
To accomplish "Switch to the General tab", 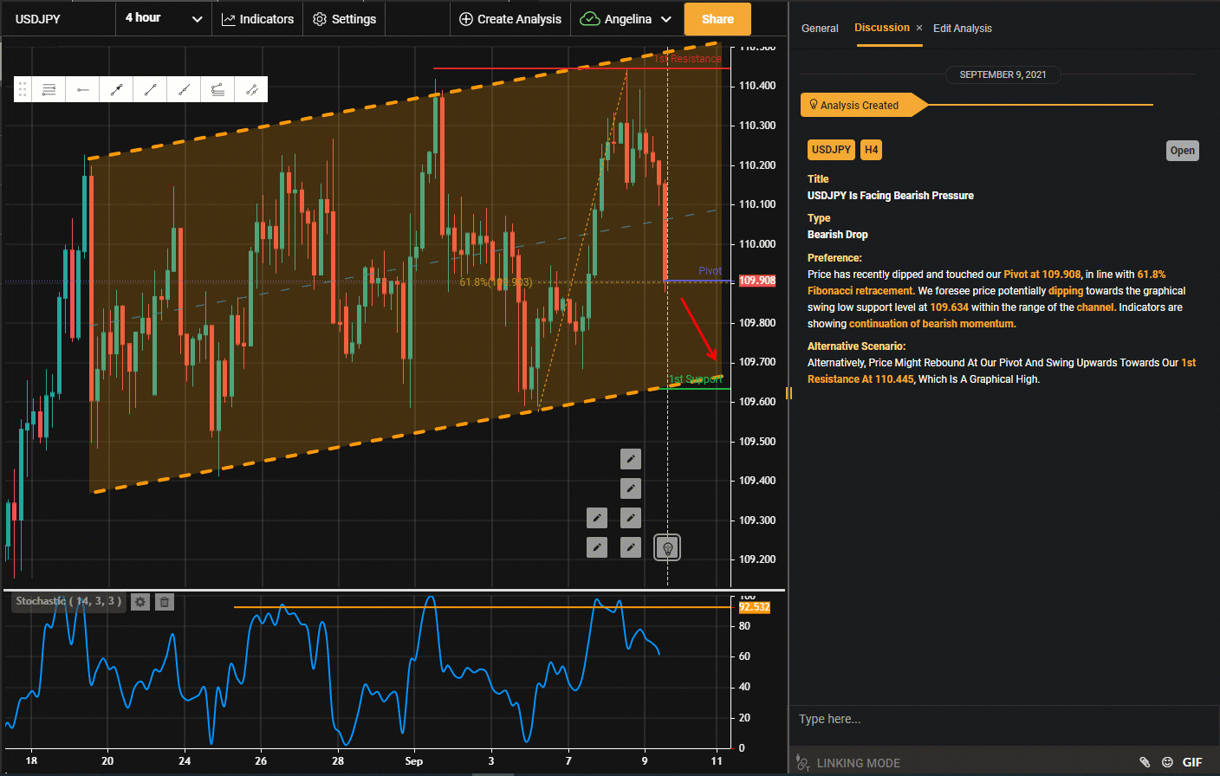I will pos(820,28).
